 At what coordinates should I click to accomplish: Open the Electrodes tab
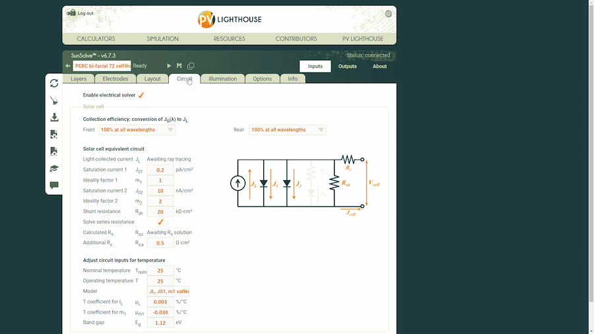[115, 79]
